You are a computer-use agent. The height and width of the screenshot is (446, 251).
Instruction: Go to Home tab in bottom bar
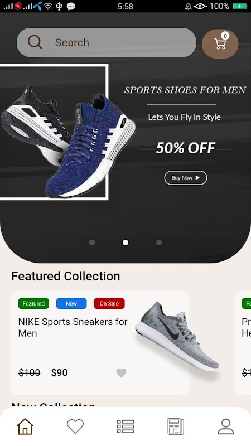(25, 426)
